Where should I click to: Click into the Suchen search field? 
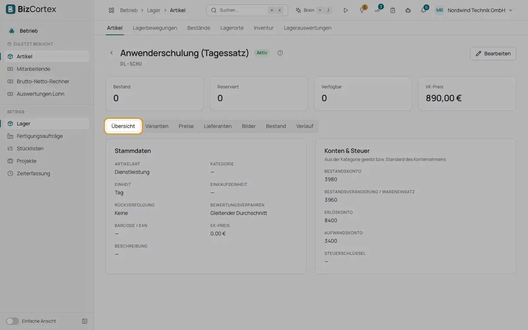coord(247,10)
